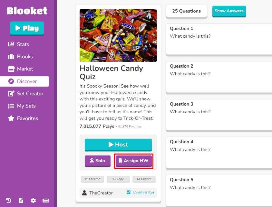Click the Blooket logo
Screen dimensions: 272x207
[27, 11]
